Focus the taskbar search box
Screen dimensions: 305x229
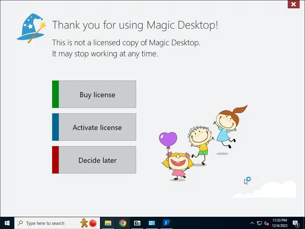coord(57,223)
